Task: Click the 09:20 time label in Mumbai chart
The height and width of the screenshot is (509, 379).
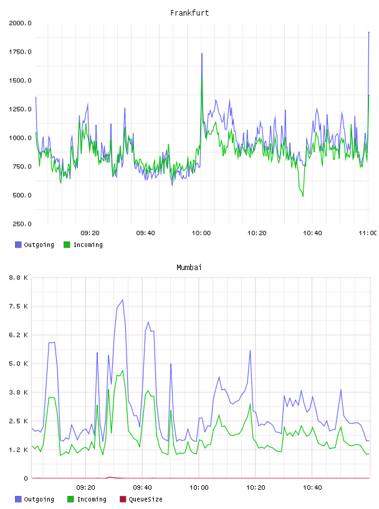Action: [85, 488]
